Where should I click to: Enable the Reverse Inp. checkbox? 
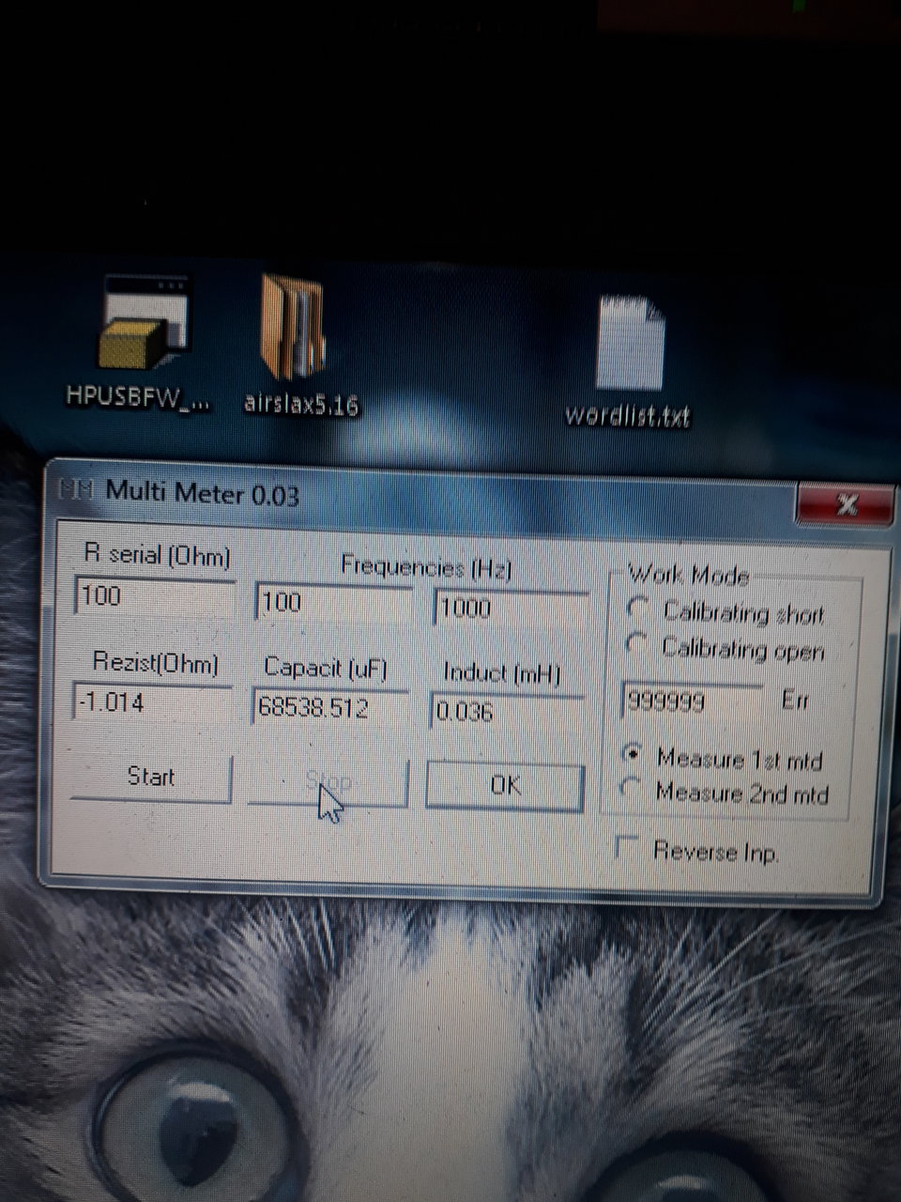point(626,847)
